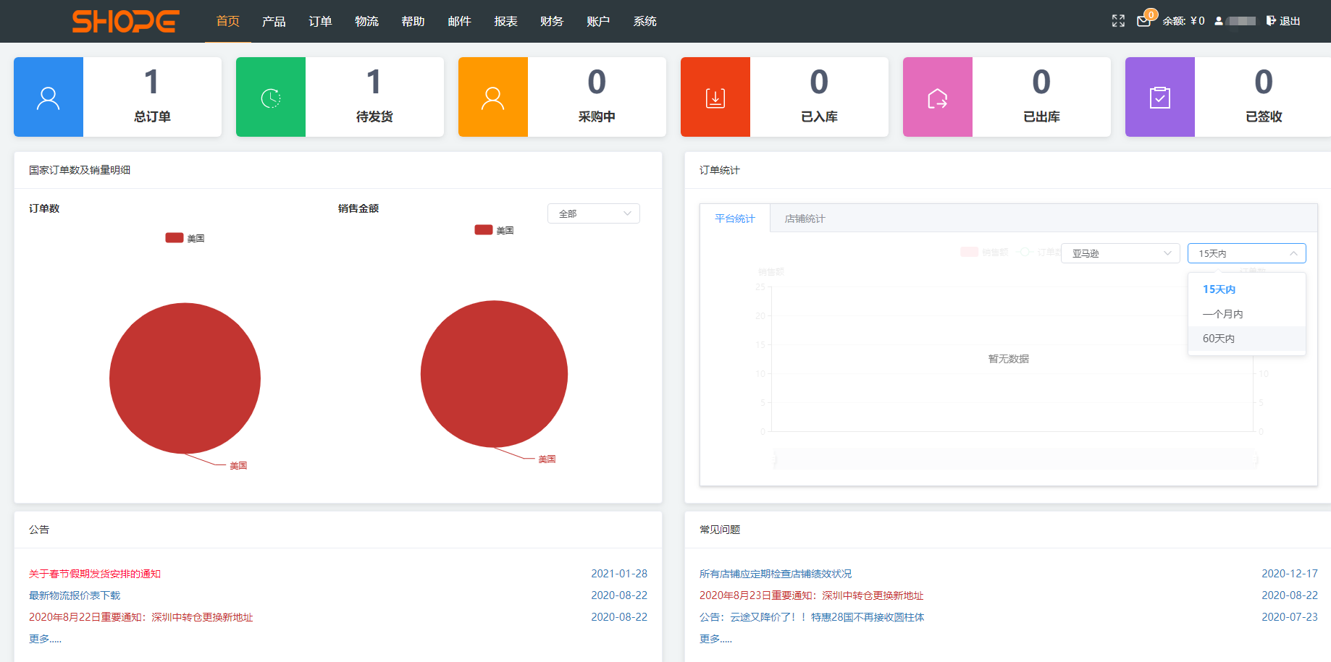Click the chart zoom slider bar
The image size is (1331, 662).
pos(1016,459)
